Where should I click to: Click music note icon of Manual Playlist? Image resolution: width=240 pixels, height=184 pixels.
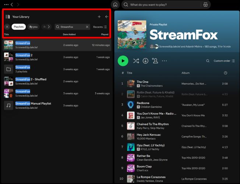(x=8, y=106)
